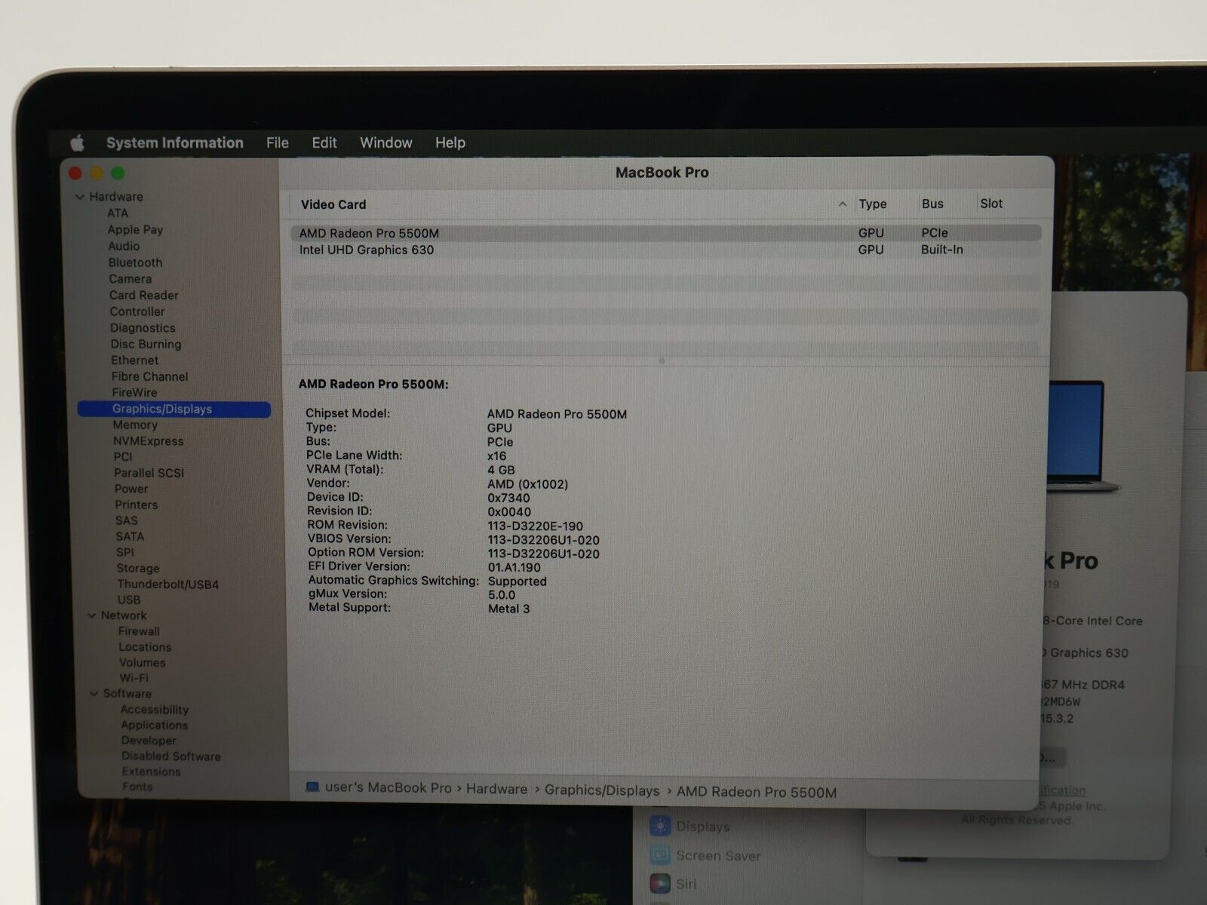The width and height of the screenshot is (1207, 905).
Task: Collapse the Software section in sidebar
Action: (94, 694)
